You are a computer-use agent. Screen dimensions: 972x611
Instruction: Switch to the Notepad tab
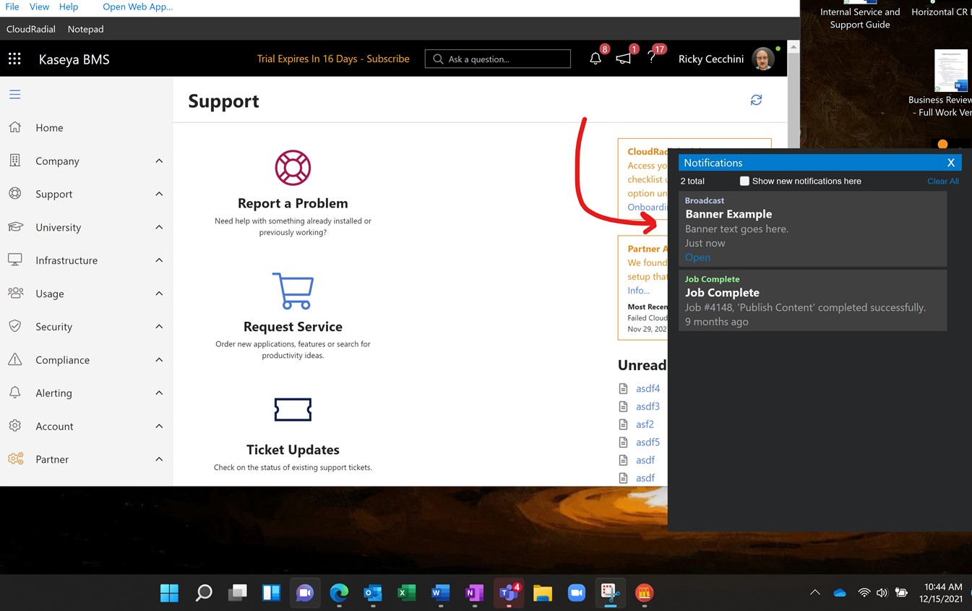pyautogui.click(x=85, y=29)
